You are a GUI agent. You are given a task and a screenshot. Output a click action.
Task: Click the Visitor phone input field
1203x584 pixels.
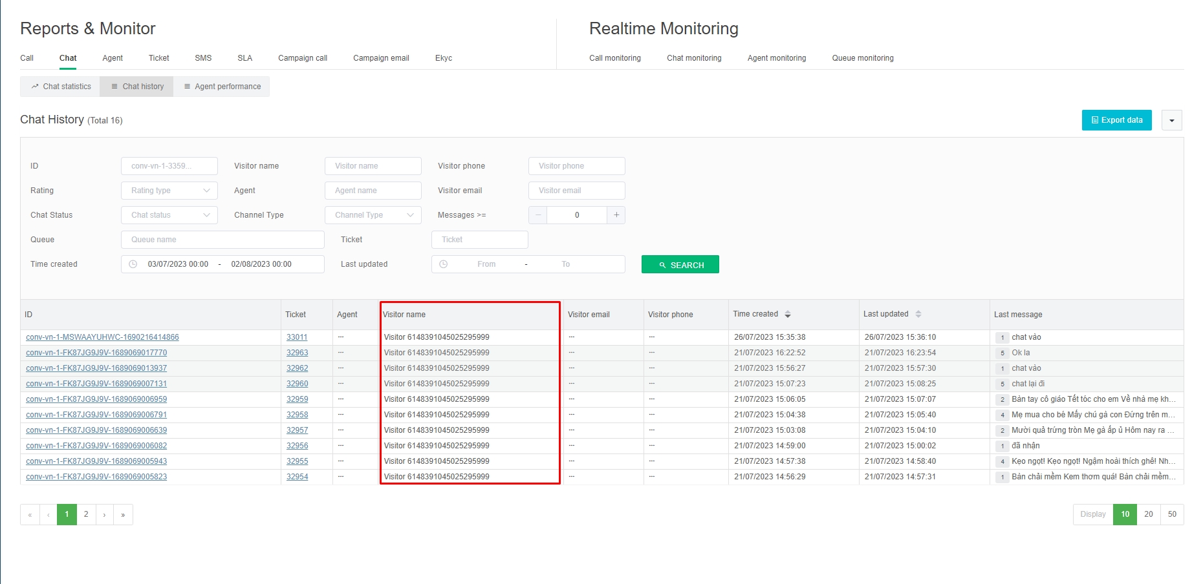tap(576, 166)
